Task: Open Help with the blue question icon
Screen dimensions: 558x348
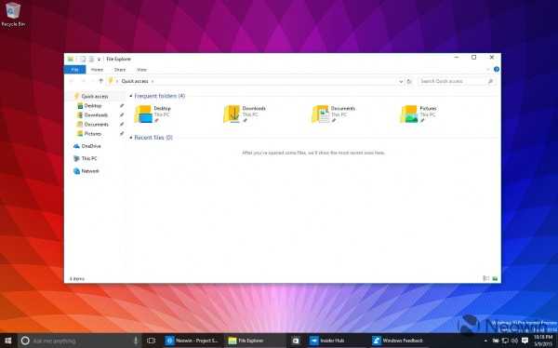Action: [x=497, y=70]
